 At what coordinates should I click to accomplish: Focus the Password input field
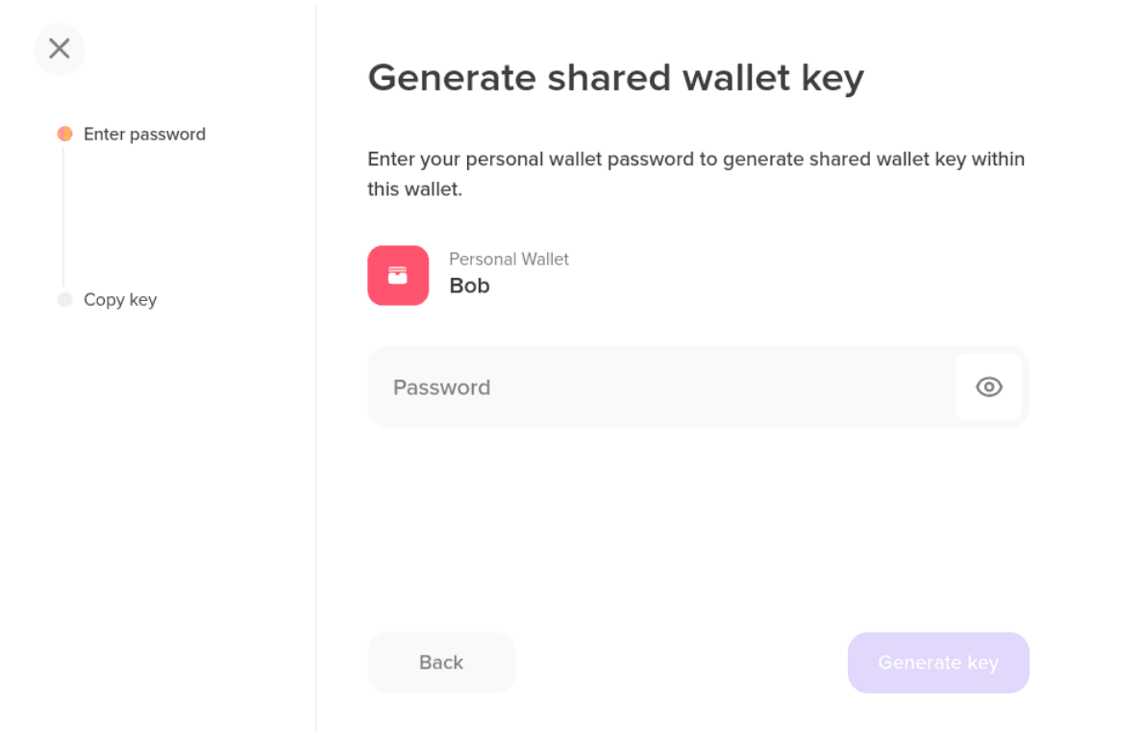[698, 387]
